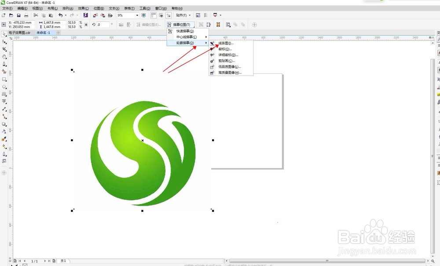Mirror the bitmap vertically
The width and height of the screenshot is (440, 266).
coord(129,25)
